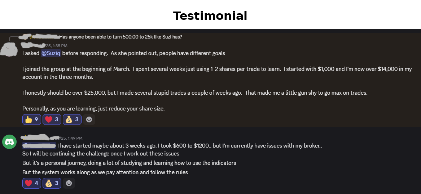Click the green Discord logo avatar

tap(9, 142)
